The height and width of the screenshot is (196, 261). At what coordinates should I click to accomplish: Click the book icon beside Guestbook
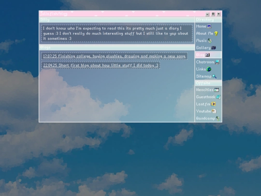(x=218, y=97)
